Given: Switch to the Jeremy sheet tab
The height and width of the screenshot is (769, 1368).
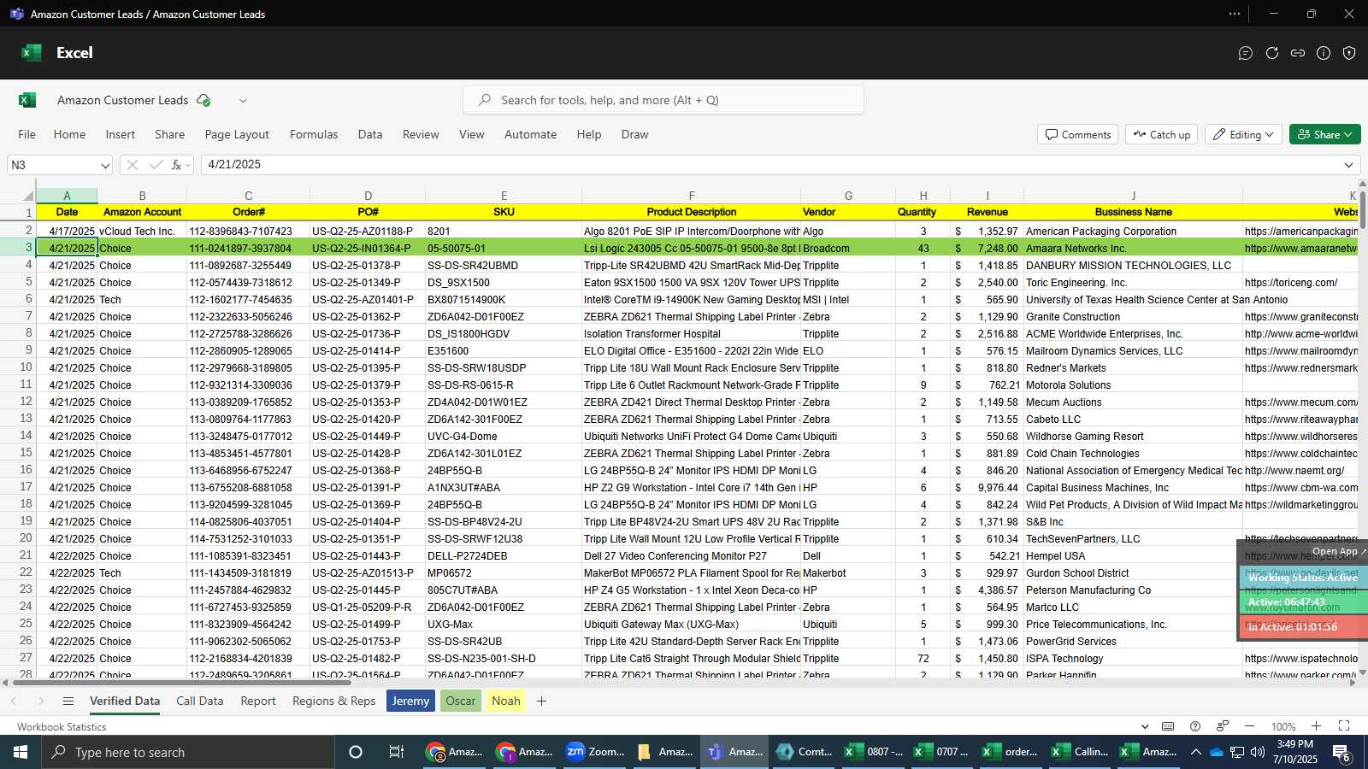Looking at the screenshot, I should coord(411,701).
